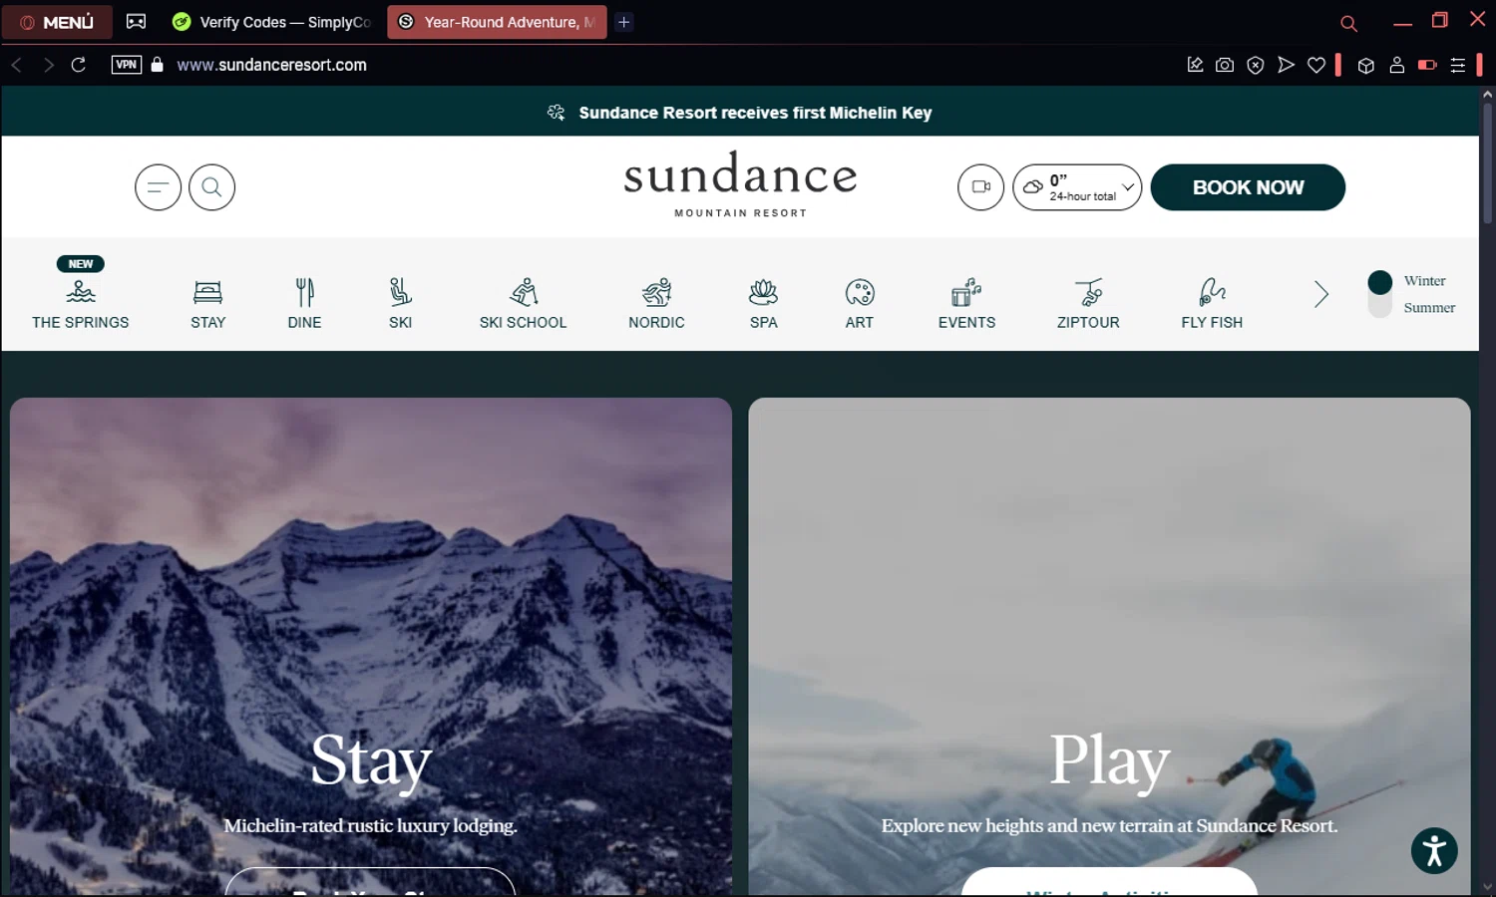Open the ad blocker shield icon
The image size is (1496, 897).
click(1256, 65)
